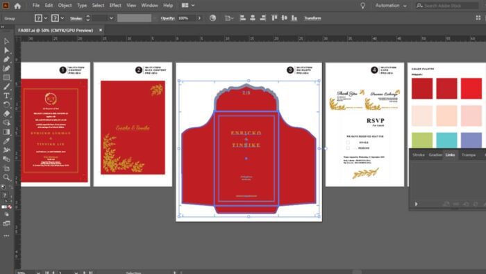
Task: Collapse the toolbar with double arrows
Action: (3, 27)
